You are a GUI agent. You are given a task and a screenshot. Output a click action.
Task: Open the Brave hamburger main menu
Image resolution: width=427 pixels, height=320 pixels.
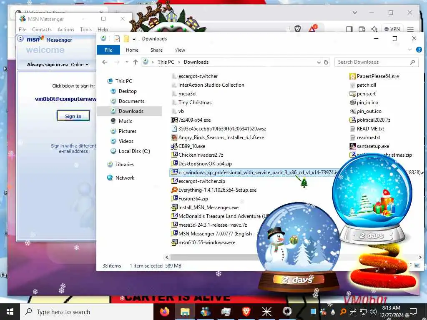(x=410, y=29)
